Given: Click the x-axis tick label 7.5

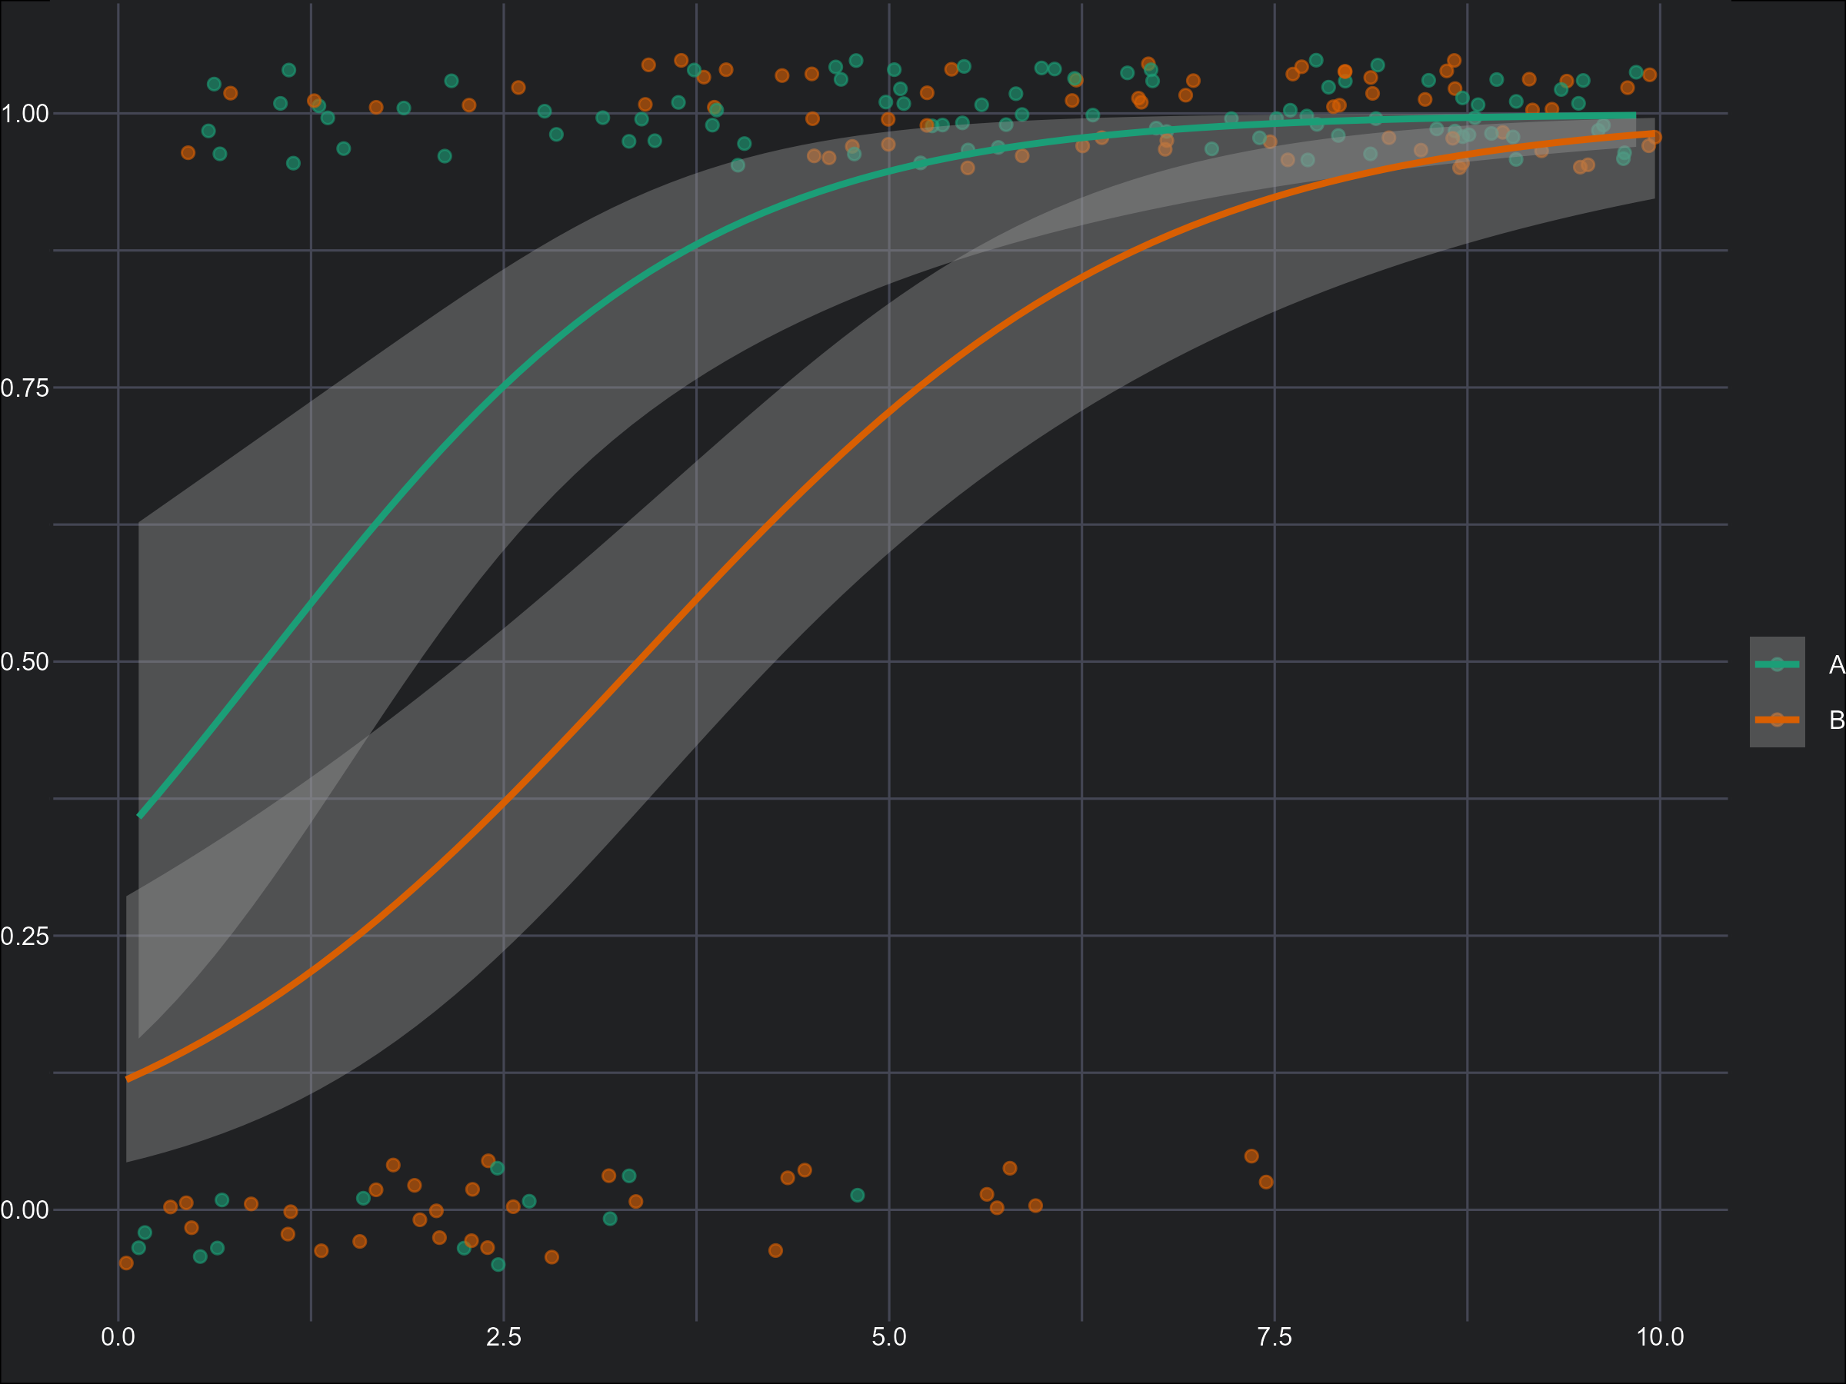Looking at the screenshot, I should click(x=1275, y=1337).
